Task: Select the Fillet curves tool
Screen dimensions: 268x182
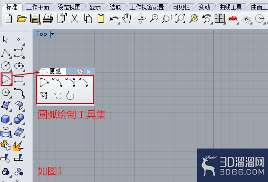Action: click(x=19, y=93)
